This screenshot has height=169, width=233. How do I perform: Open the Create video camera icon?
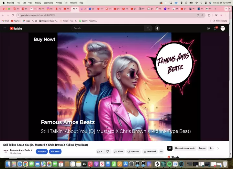point(208,28)
